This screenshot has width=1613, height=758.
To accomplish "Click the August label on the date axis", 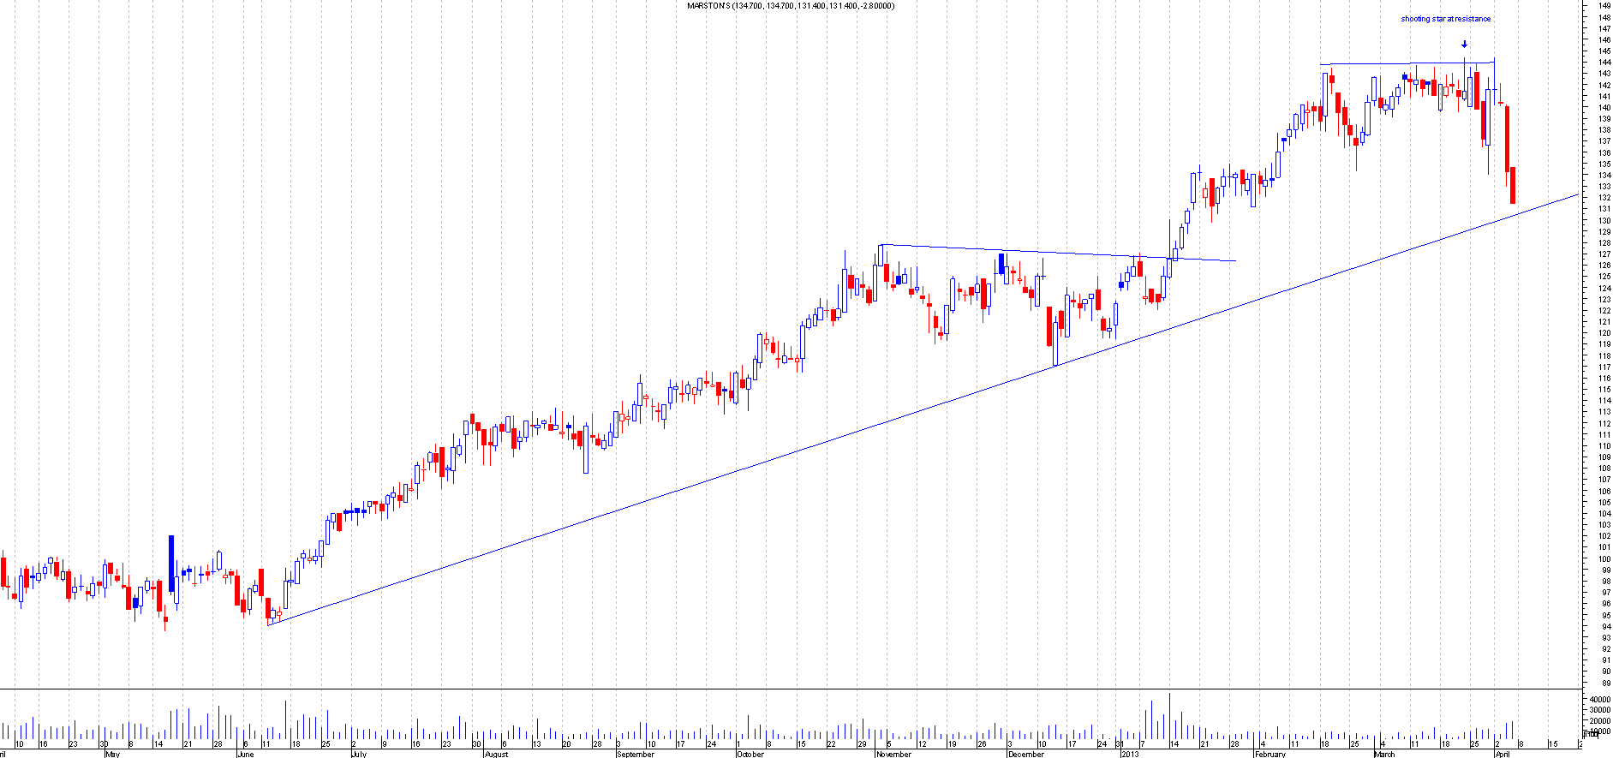I will [496, 754].
